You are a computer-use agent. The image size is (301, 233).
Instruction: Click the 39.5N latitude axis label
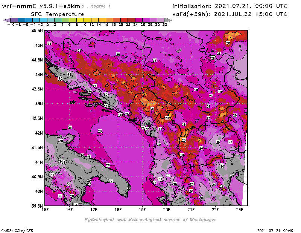point(37,206)
